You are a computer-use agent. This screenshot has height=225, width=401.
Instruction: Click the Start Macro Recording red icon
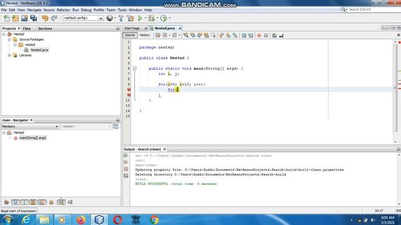[x=259, y=35]
